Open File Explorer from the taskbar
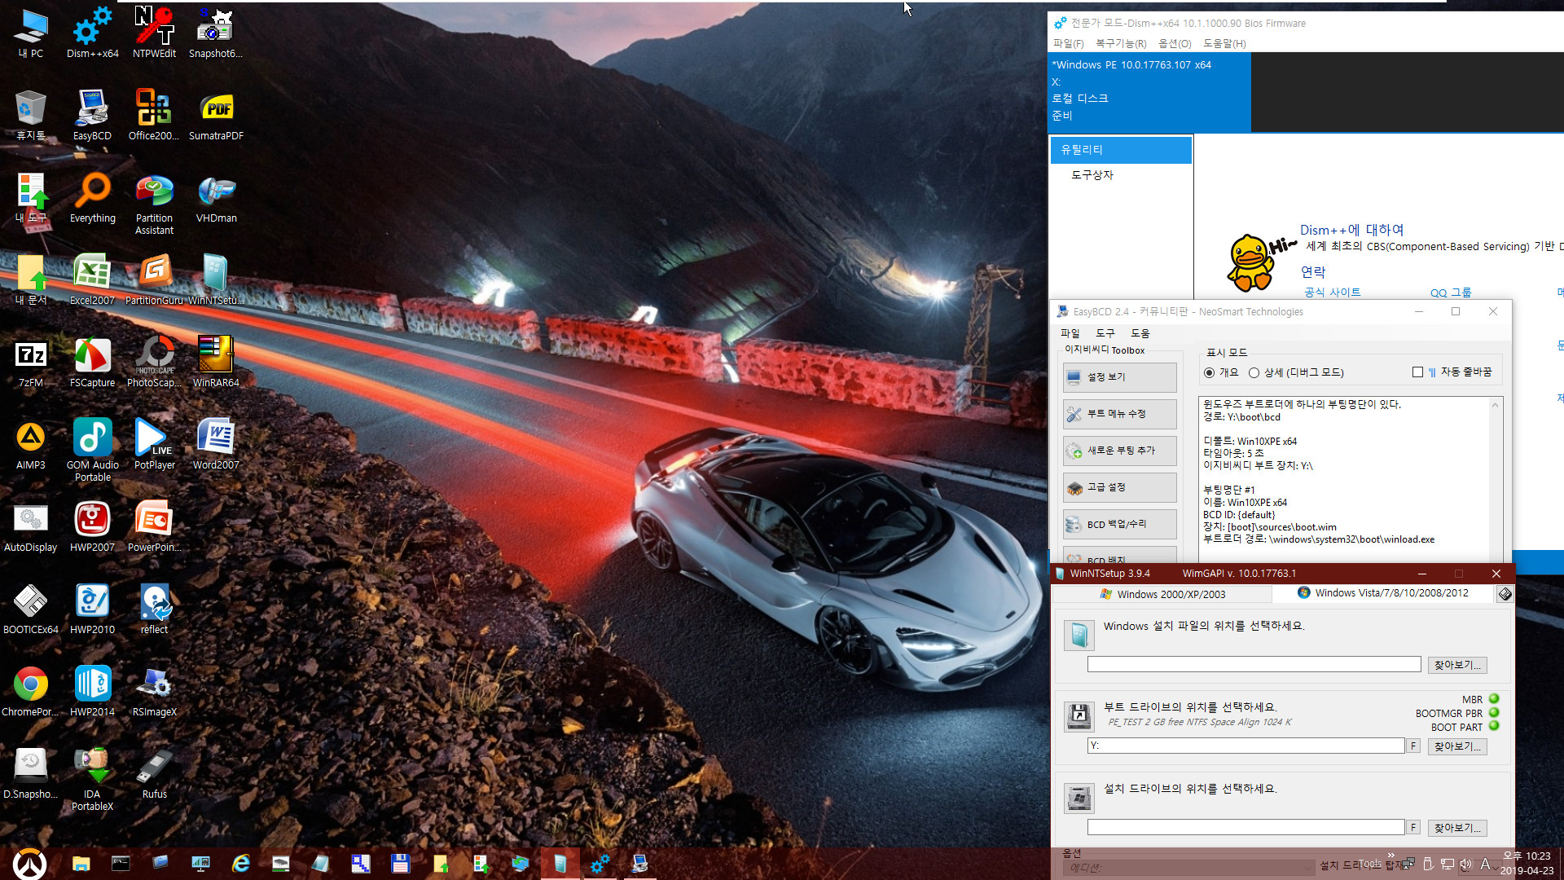This screenshot has height=880, width=1564. tap(81, 864)
